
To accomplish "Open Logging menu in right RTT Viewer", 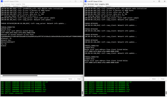I will pyautogui.click(x=102, y=4).
